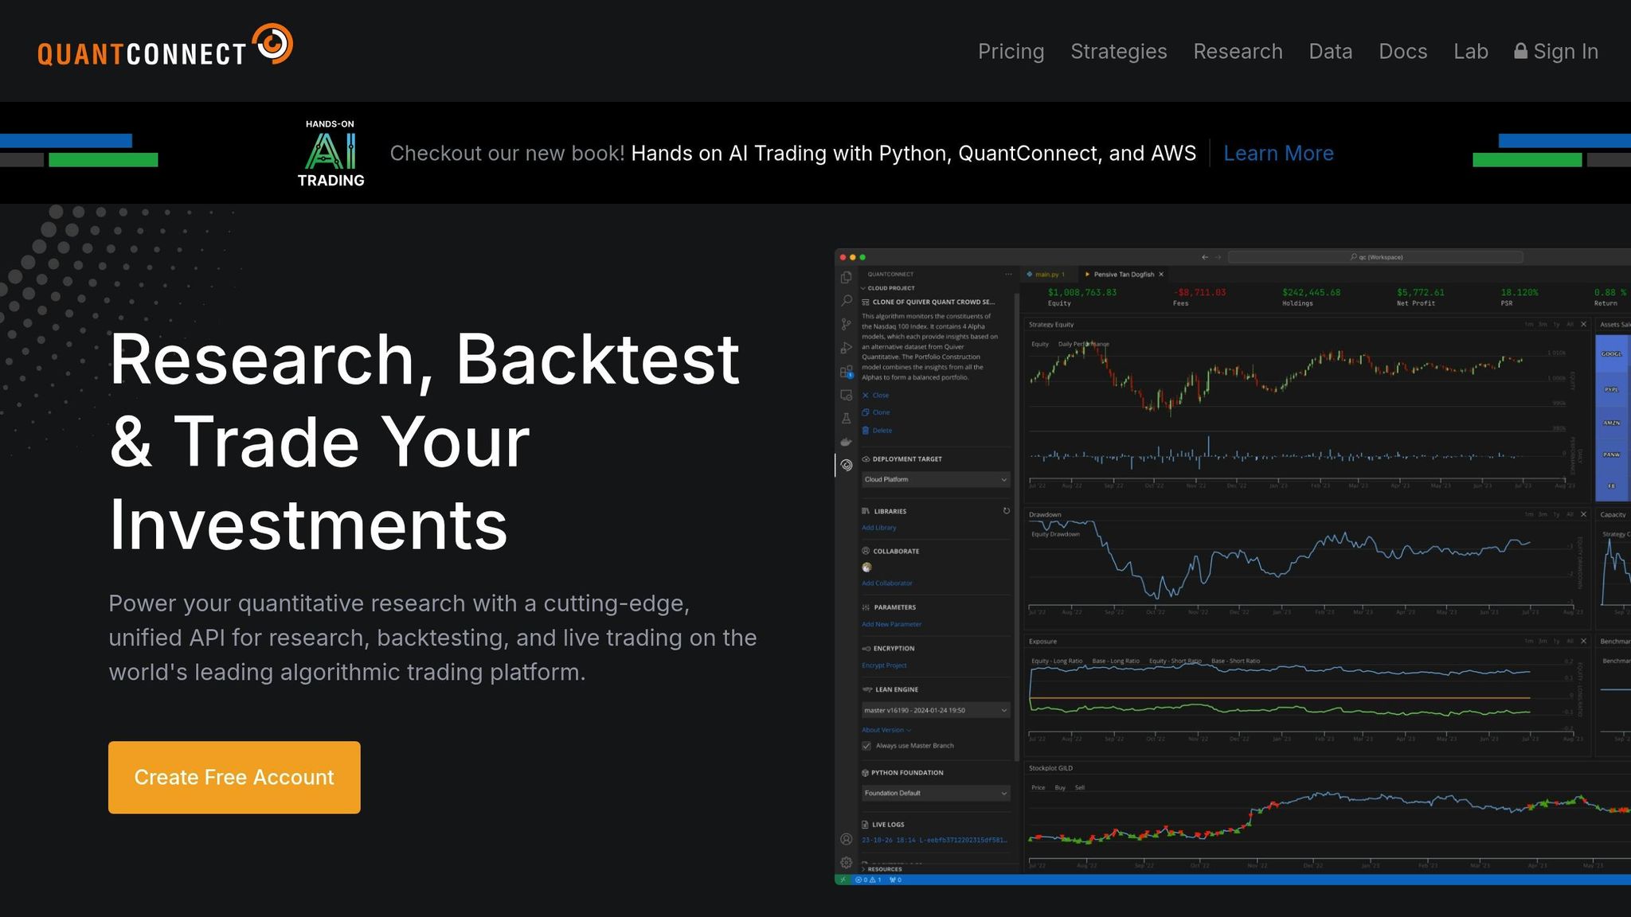
Task: Toggle the Always use Master Branch checkbox
Action: click(866, 746)
